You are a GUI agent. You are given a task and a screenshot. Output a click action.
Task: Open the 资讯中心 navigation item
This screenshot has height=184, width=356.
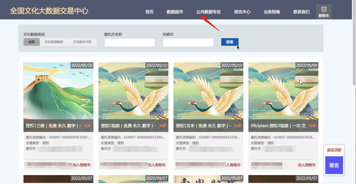(x=242, y=12)
